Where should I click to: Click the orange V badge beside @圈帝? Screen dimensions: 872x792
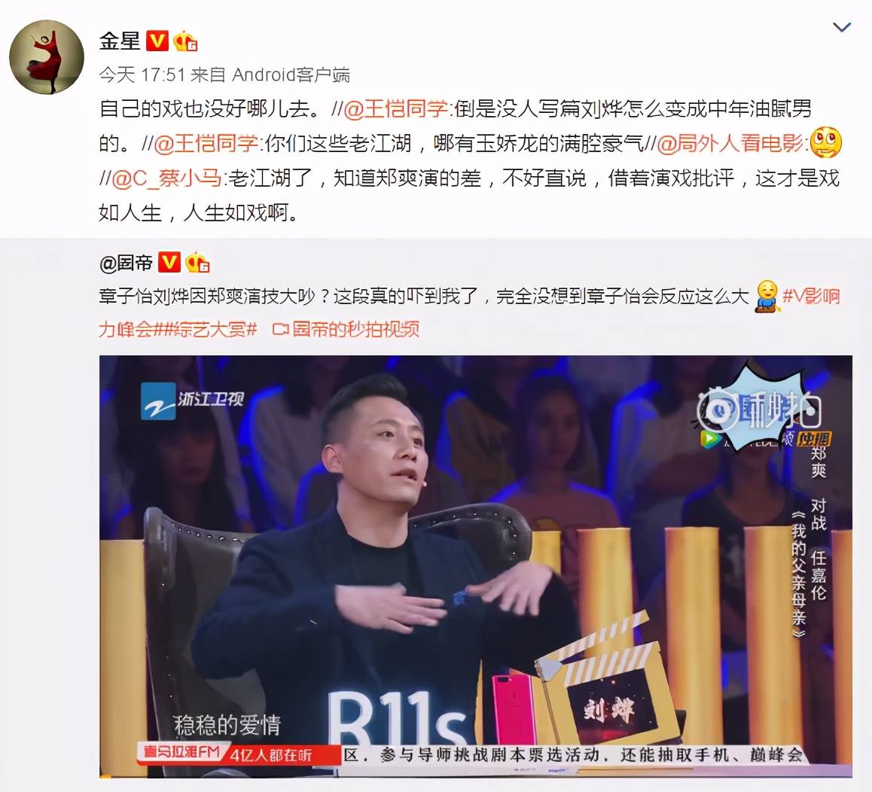(169, 262)
